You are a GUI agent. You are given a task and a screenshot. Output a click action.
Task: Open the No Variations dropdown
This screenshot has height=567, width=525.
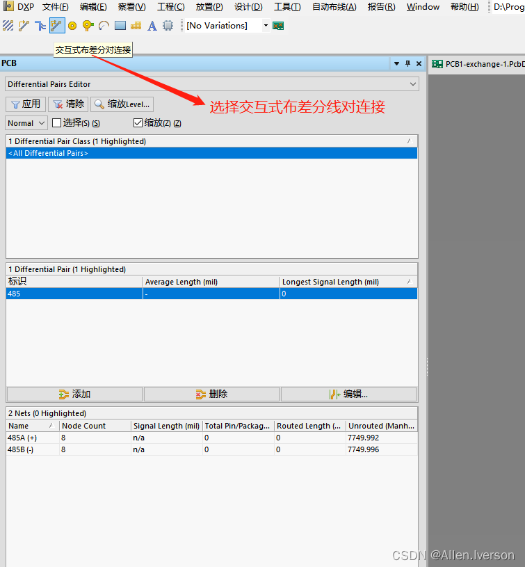pos(266,26)
